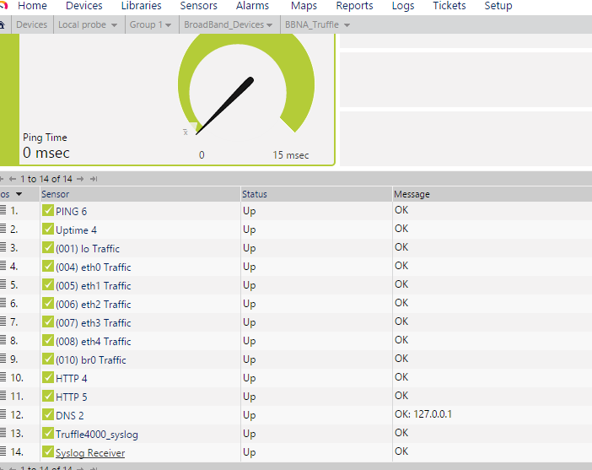Sort by Pos column dropdown arrow
The width and height of the screenshot is (592, 470).
[x=19, y=194]
